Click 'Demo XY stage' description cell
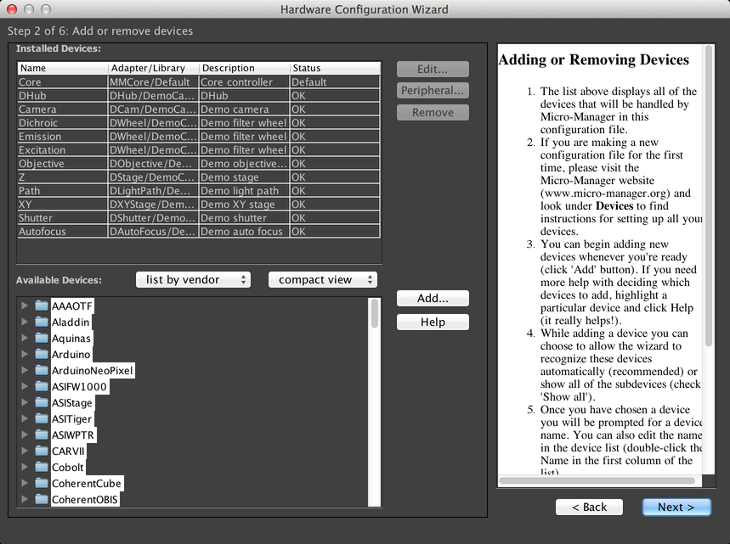 pyautogui.click(x=245, y=205)
